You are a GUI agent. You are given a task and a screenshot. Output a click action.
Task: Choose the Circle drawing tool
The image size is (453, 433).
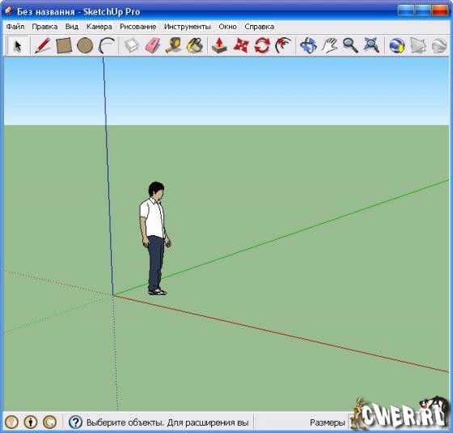[x=85, y=45]
